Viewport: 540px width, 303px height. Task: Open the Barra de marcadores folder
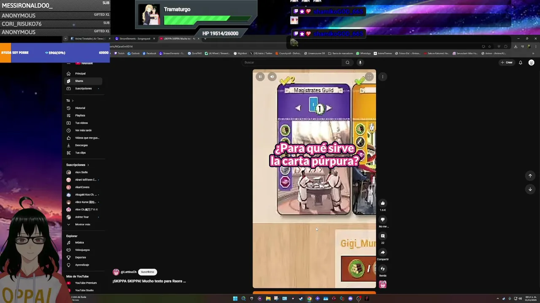(x=340, y=53)
